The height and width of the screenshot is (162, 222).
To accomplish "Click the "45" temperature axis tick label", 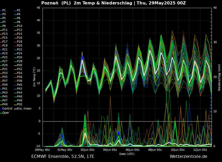I will pos(39,8).
